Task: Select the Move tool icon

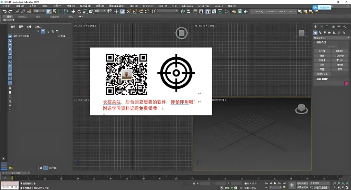Action: tap(73, 11)
